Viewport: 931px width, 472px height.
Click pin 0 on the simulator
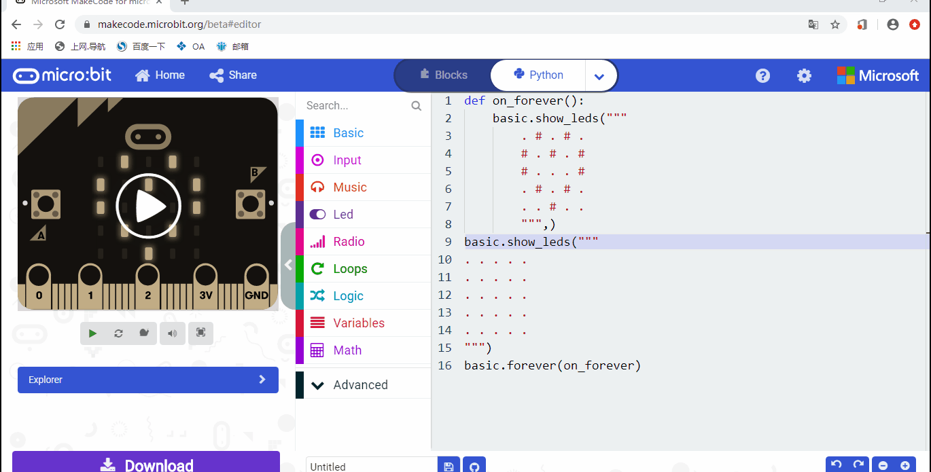tap(39, 285)
